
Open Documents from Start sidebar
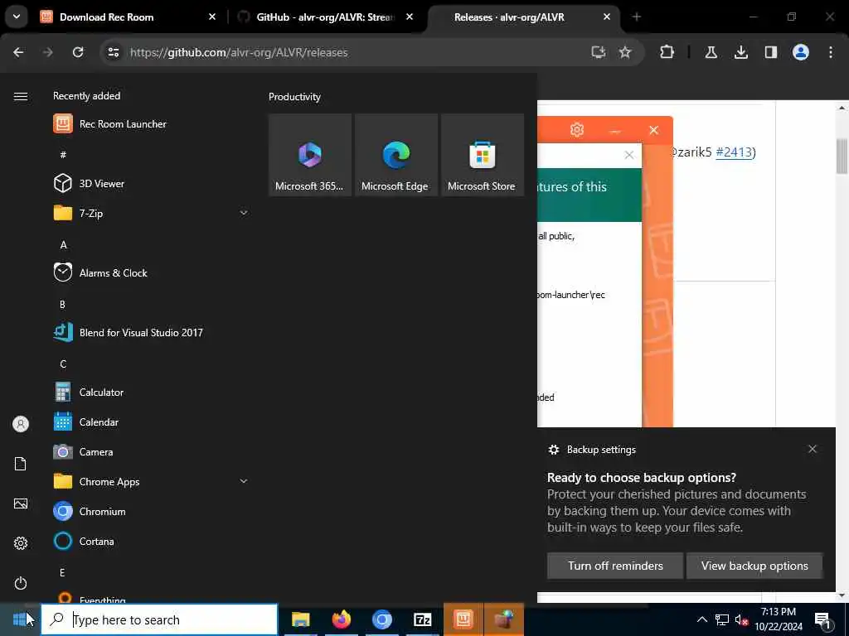click(21, 464)
